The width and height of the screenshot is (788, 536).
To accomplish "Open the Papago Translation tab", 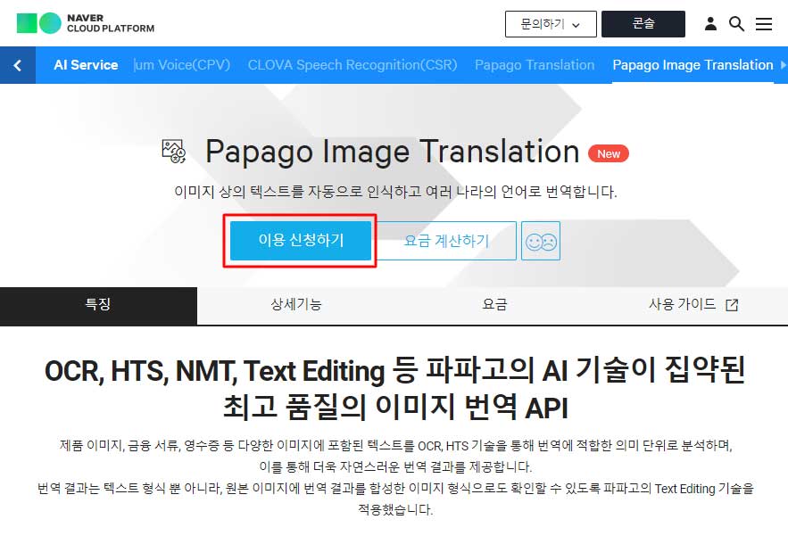I will pos(535,65).
